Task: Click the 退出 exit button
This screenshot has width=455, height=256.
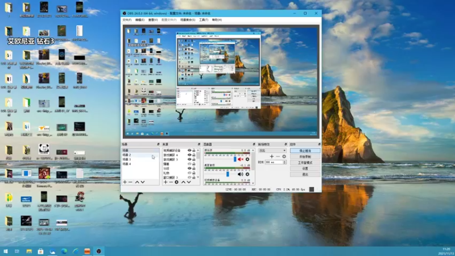Action: coord(305,175)
